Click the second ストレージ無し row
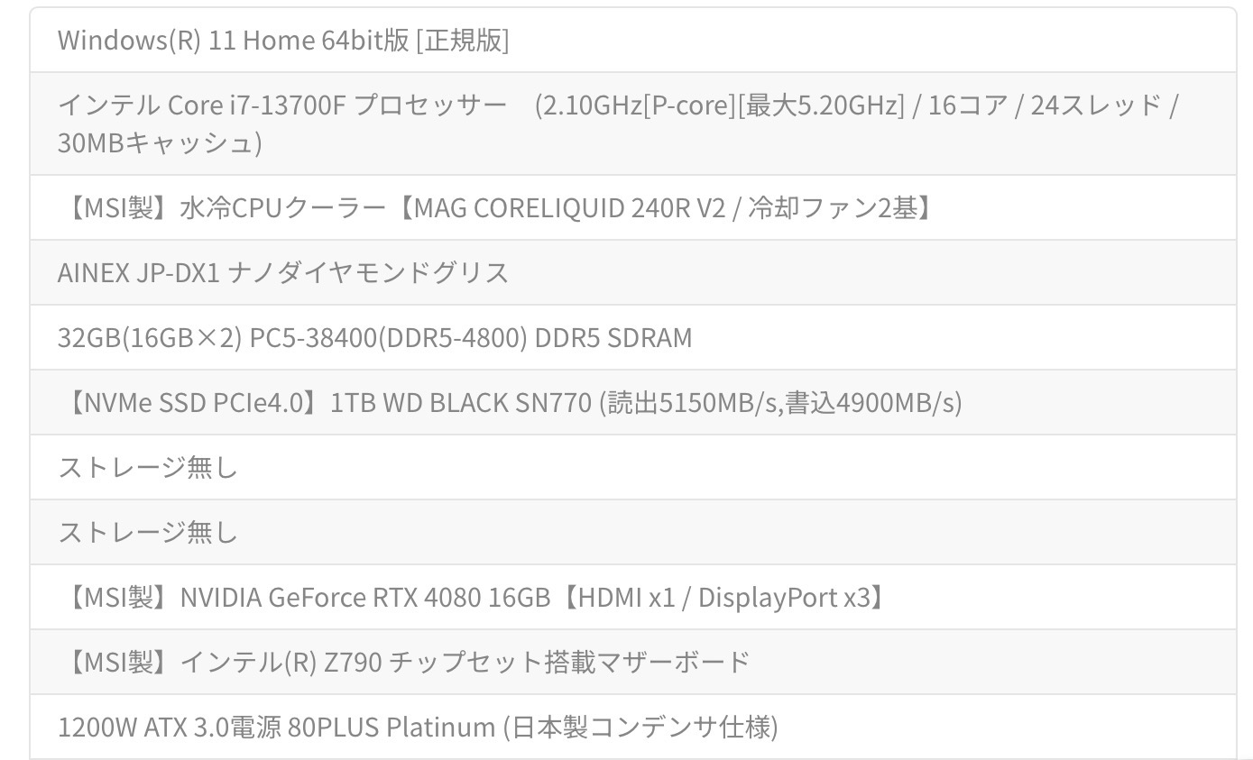 (148, 532)
